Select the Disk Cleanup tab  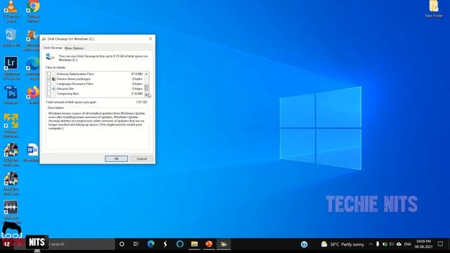coord(53,48)
